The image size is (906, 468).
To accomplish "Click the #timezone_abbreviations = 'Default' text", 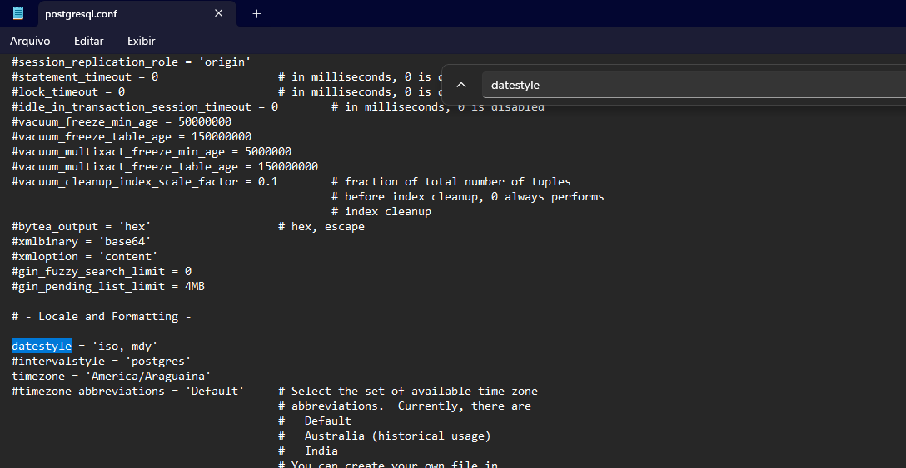I will click(127, 391).
